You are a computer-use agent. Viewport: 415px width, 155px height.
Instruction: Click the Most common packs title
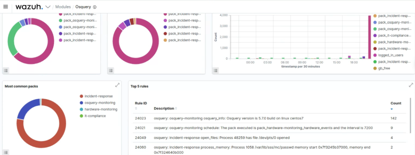[x=21, y=86]
